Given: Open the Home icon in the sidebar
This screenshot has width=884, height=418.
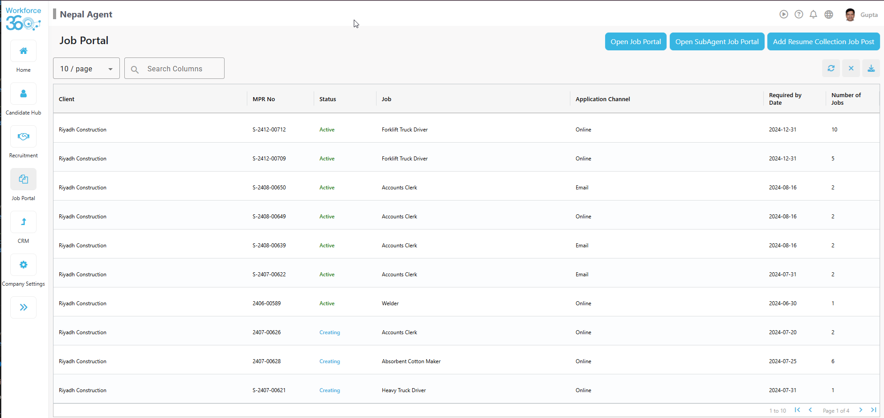Looking at the screenshot, I should coord(23,51).
